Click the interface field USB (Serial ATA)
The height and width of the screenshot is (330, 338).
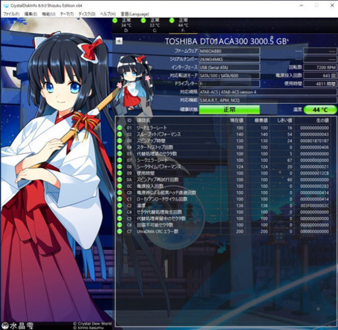point(229,67)
